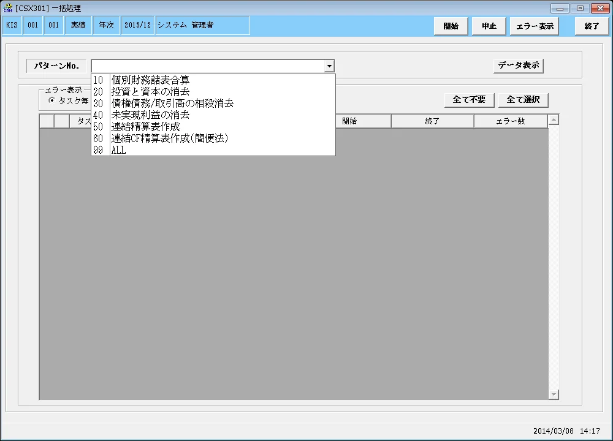Click the scrollbar down arrow of task grid
This screenshot has width=613, height=441.
554,394
